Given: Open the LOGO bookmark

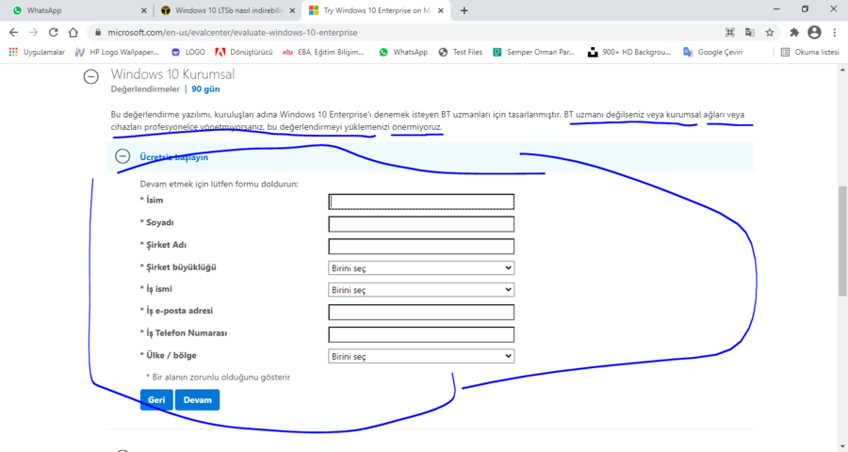Looking at the screenshot, I should click(188, 52).
